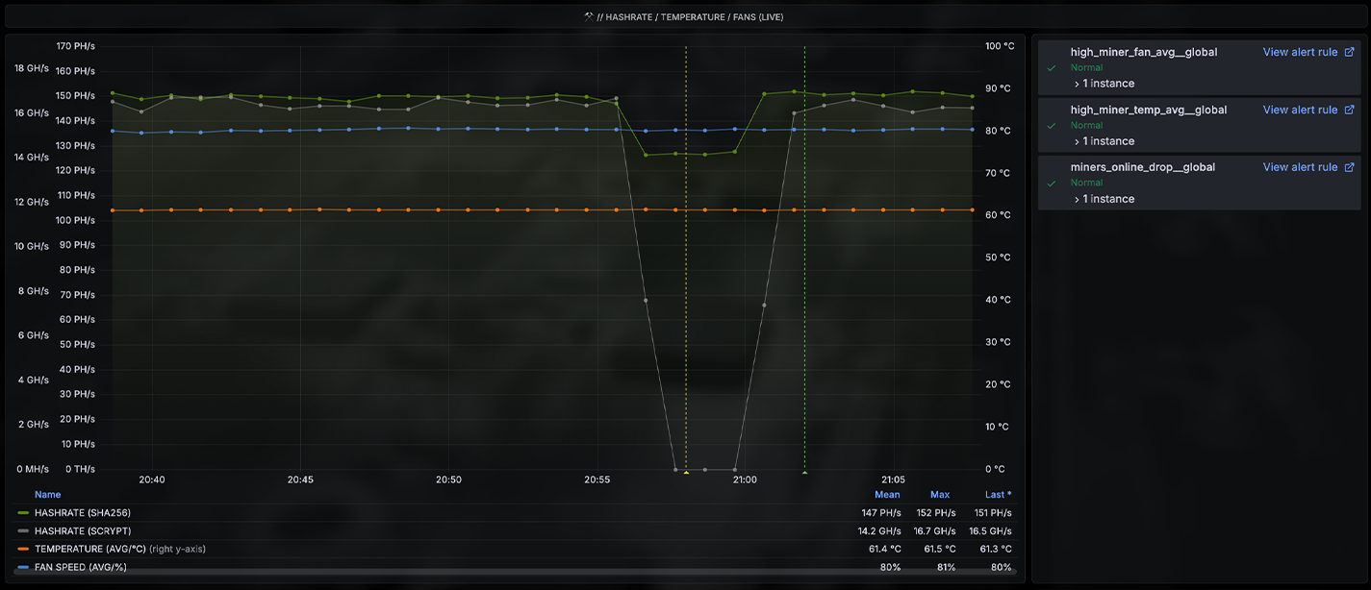The image size is (1371, 590).
Task: Expand the 1 instance row under high_miner_fan_avg__global
Action: pos(1104,84)
